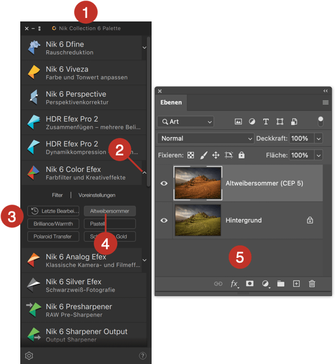The width and height of the screenshot is (335, 364).
Task: Click the Hintergrund layer lock icon
Action: (x=310, y=220)
